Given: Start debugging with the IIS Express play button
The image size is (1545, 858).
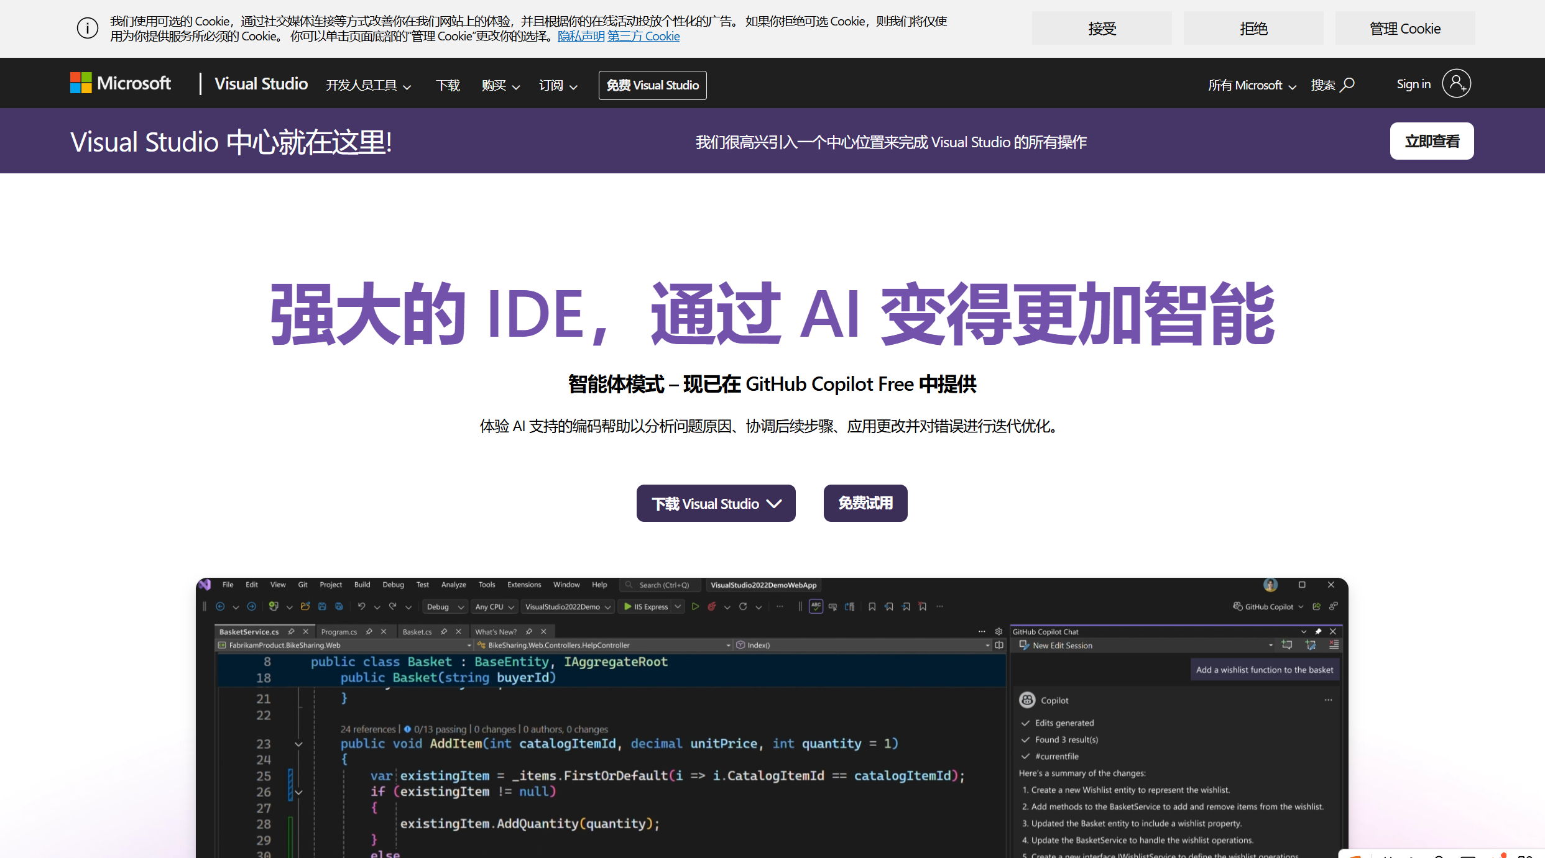Looking at the screenshot, I should point(627,606).
